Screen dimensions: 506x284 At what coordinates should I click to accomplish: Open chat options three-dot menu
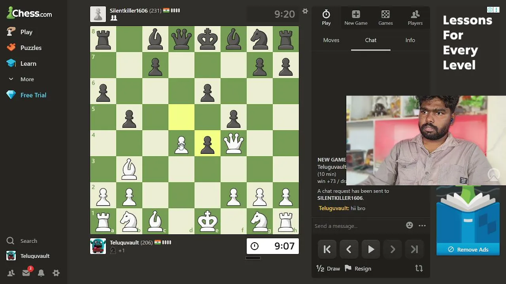[x=422, y=226]
